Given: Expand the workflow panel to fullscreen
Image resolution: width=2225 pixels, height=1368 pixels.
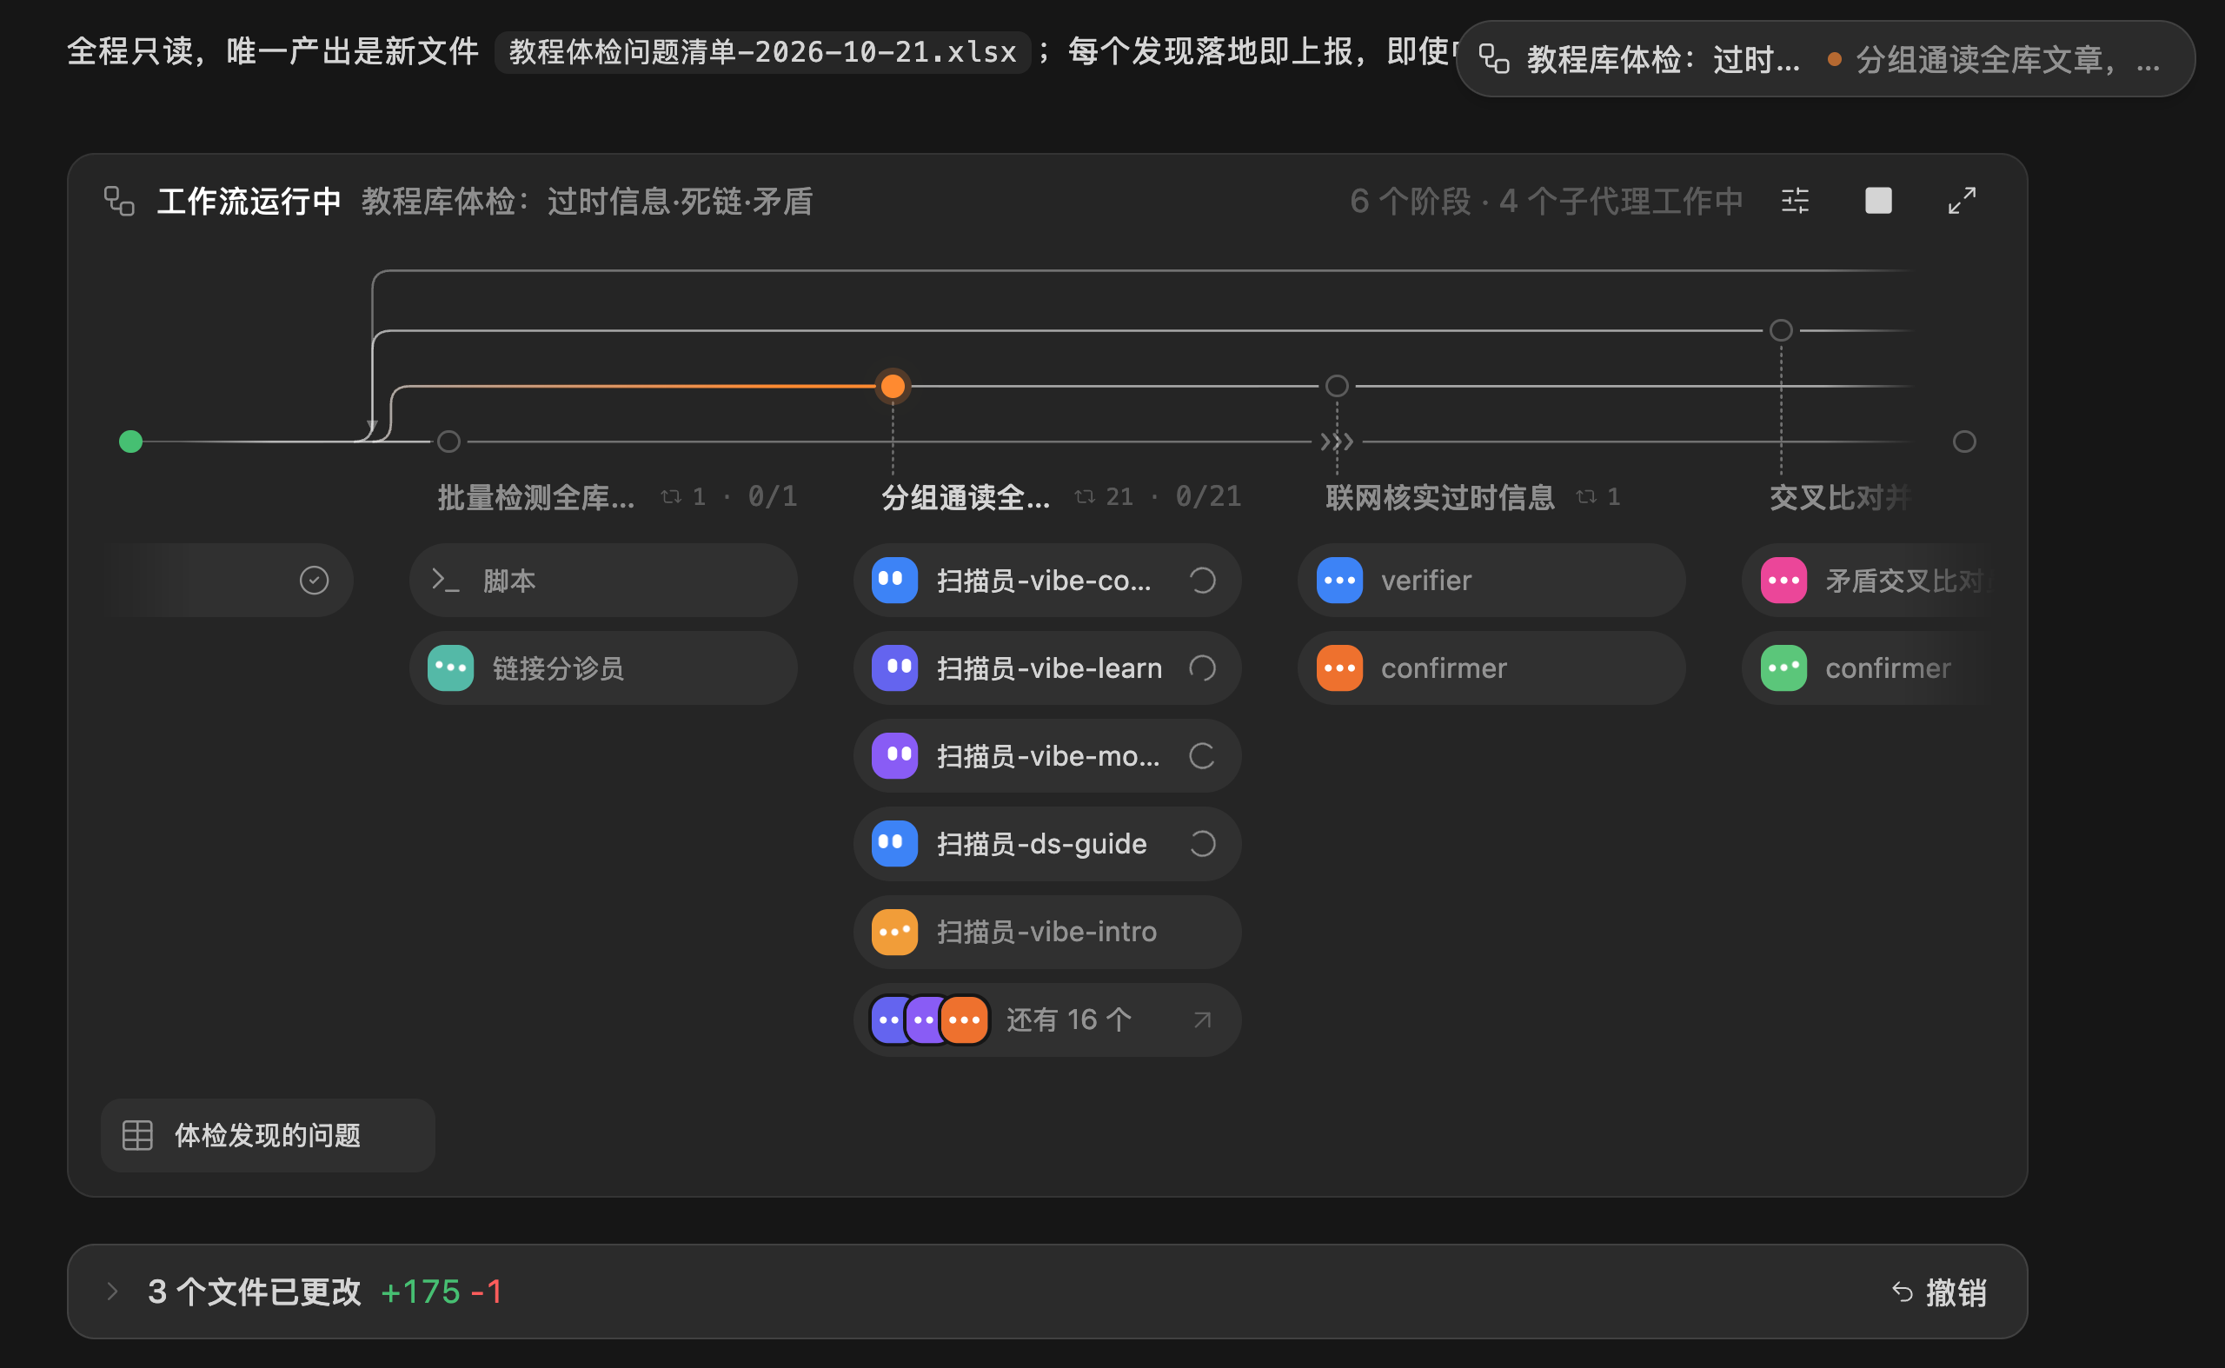Looking at the screenshot, I should (1962, 201).
